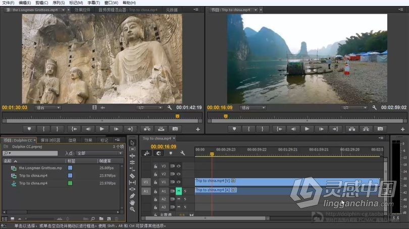Open Program monitor playback resolution 1/2 dropdown

pos(354,108)
